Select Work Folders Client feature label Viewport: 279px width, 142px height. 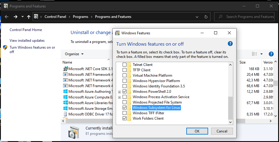pos(148,118)
